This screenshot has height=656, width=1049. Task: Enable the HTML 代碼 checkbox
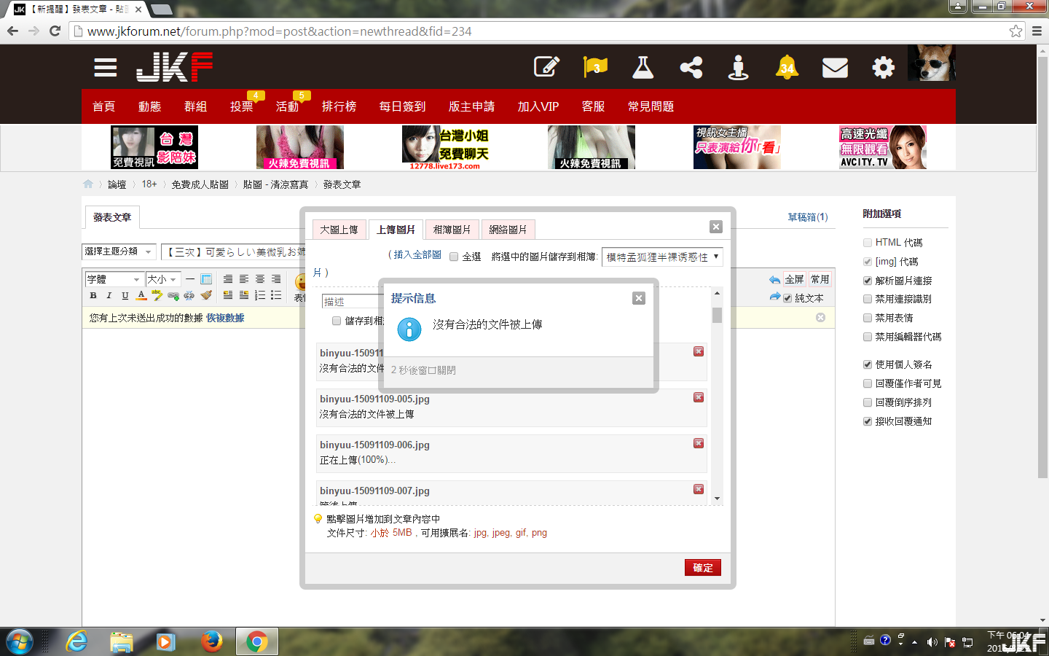(868, 243)
